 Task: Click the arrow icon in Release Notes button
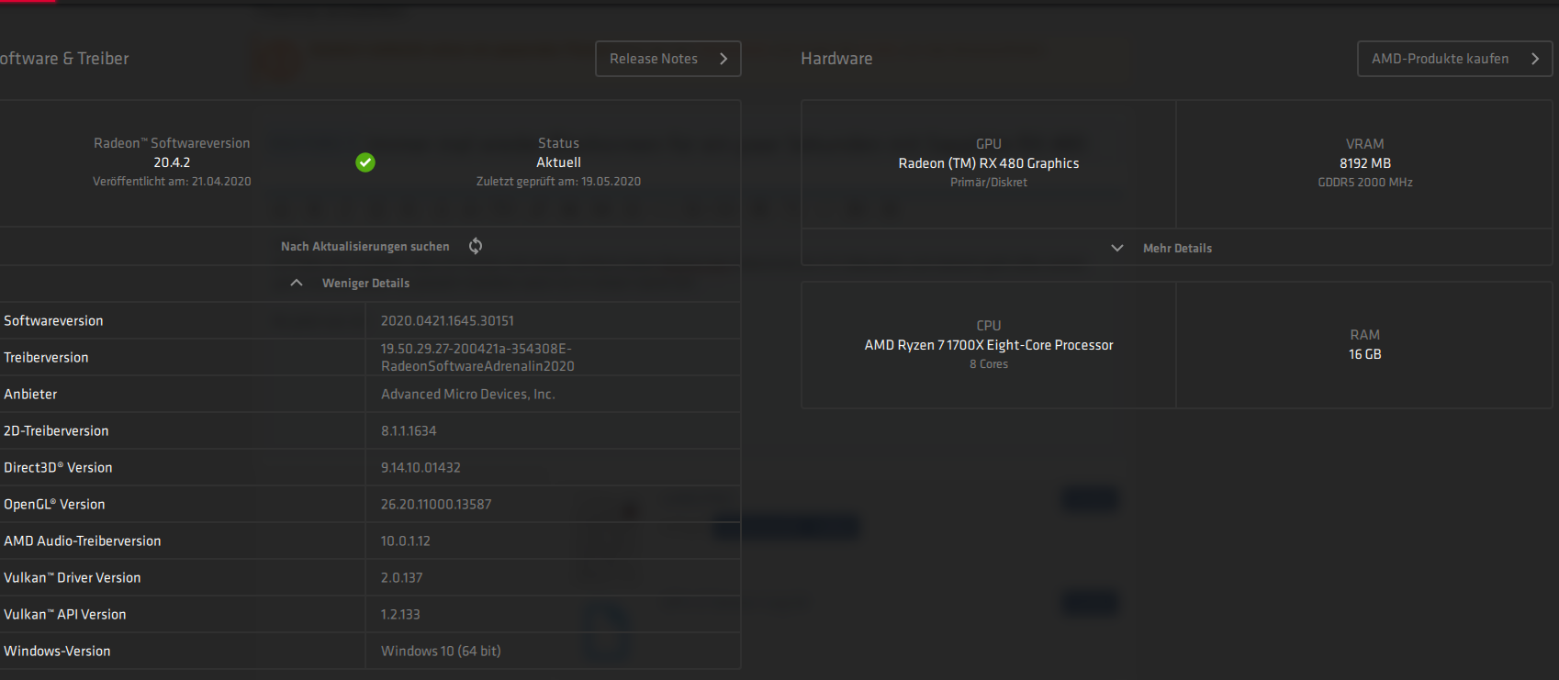(723, 59)
